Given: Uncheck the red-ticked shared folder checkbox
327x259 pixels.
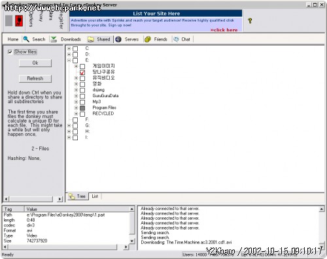Looking at the screenshot, I should (x=82, y=72).
